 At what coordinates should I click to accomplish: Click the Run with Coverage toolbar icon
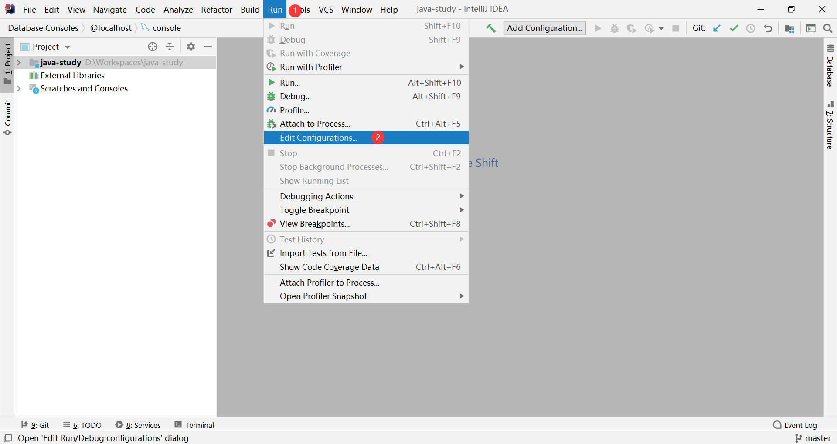[631, 28]
